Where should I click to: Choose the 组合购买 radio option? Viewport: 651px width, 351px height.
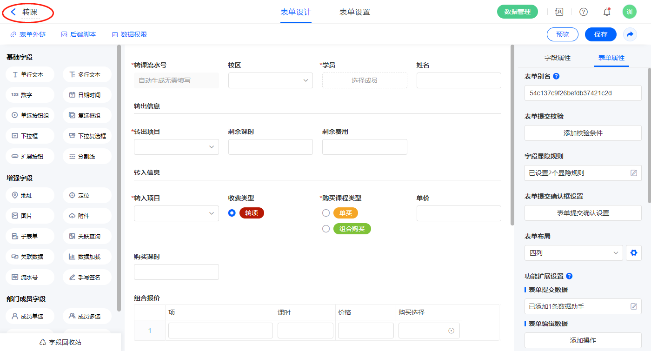[326, 229]
